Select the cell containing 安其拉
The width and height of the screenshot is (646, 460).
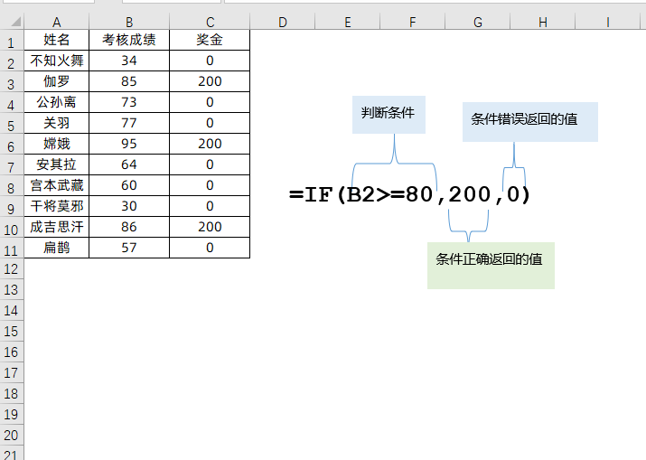pos(56,164)
